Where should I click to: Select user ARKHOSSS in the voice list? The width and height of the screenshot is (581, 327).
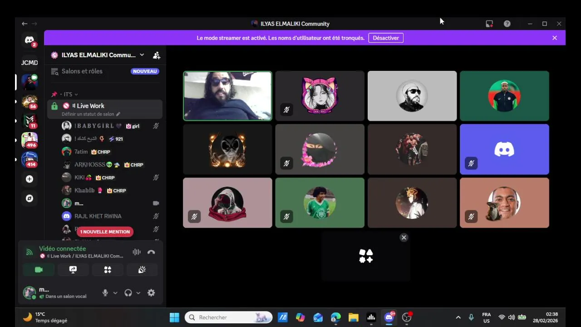[111, 164]
